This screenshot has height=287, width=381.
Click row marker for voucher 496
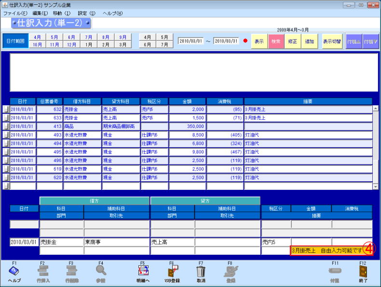tap(6, 161)
